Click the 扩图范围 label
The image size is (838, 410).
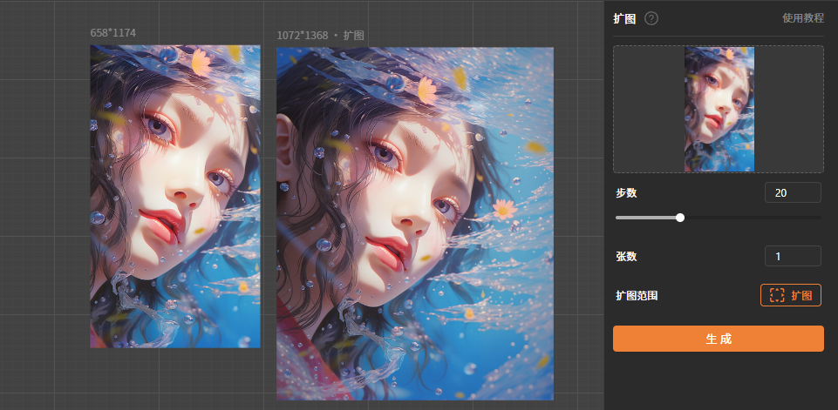tap(637, 296)
